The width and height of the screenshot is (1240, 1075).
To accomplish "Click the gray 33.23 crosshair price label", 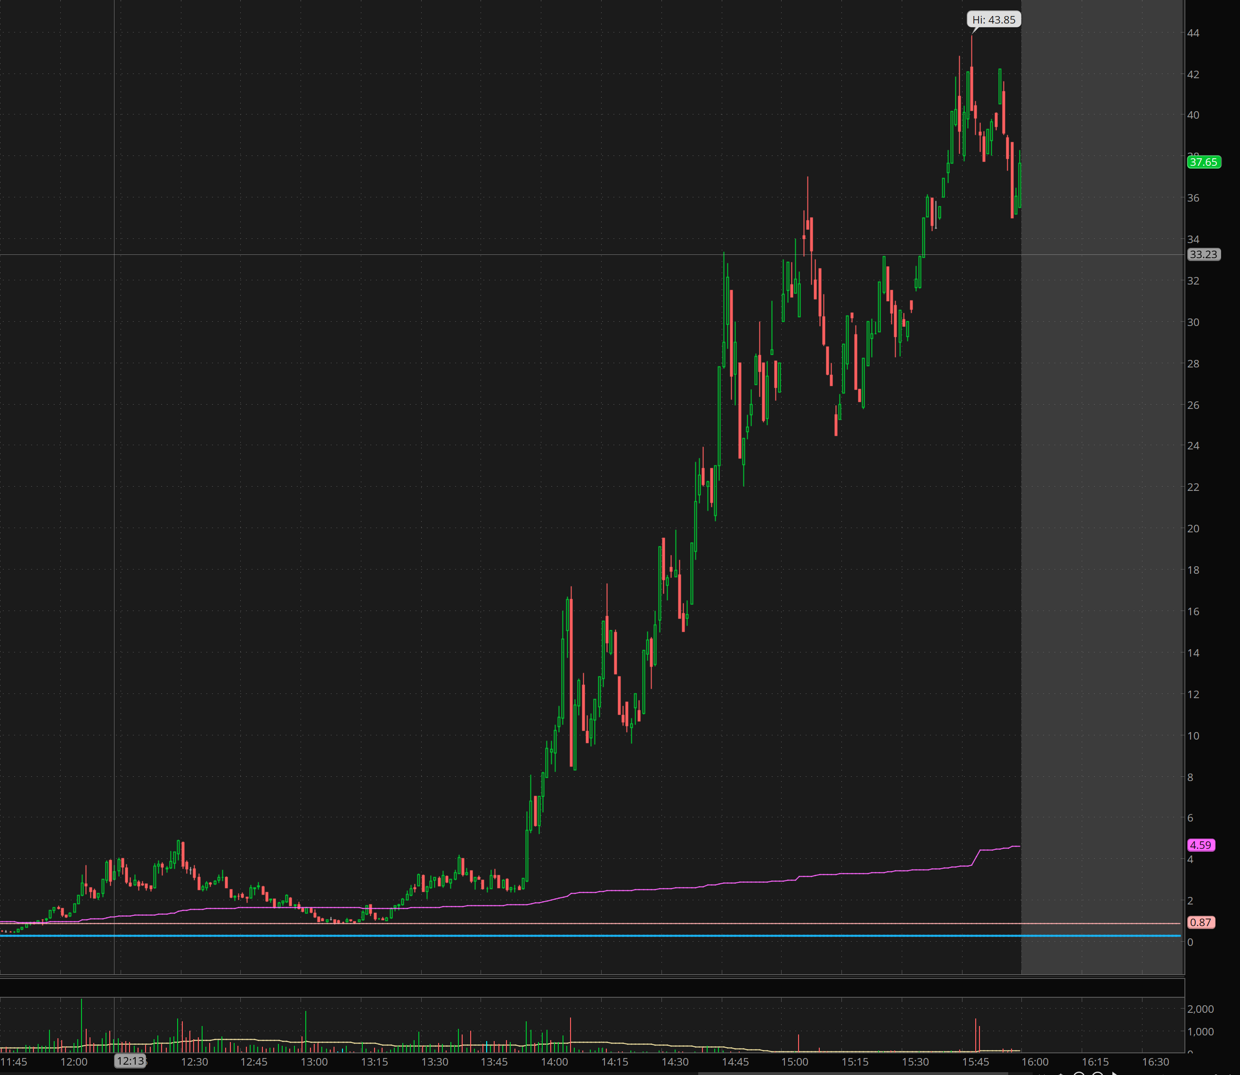I will (1203, 254).
